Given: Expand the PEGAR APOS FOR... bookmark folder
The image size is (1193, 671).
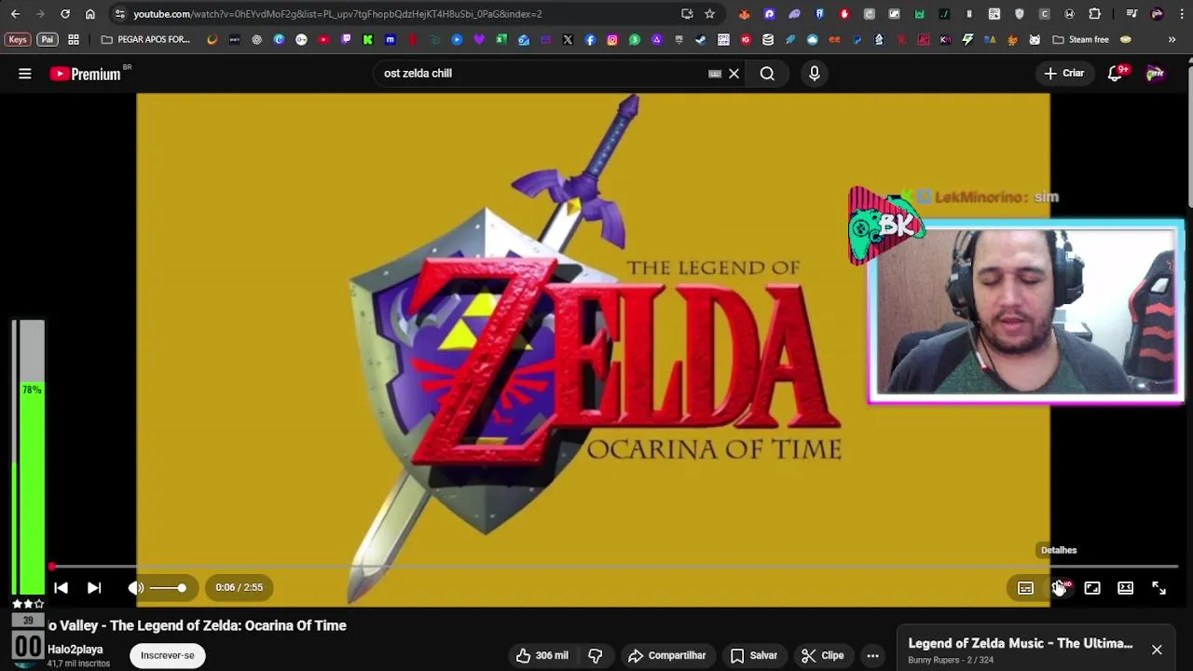Looking at the screenshot, I should (144, 40).
